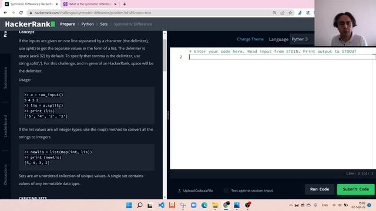Click the 'lis = a.split()' code line
376x211 pixels.
(x=43, y=105)
